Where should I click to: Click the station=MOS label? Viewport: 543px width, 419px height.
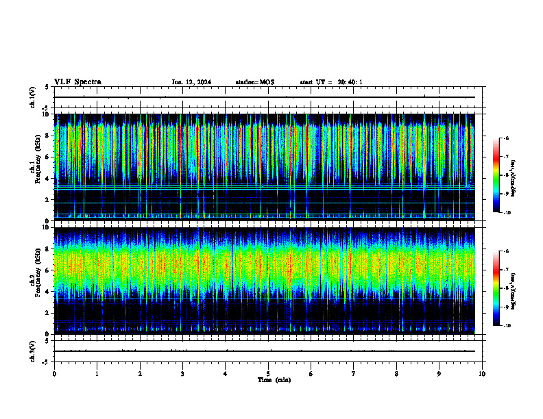(255, 82)
